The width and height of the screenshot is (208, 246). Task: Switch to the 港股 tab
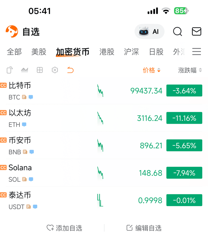pos(107,52)
